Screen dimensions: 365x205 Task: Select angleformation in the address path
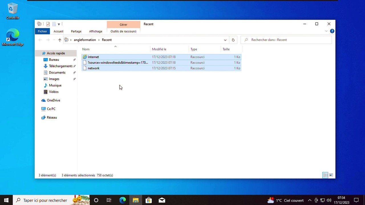pos(85,40)
